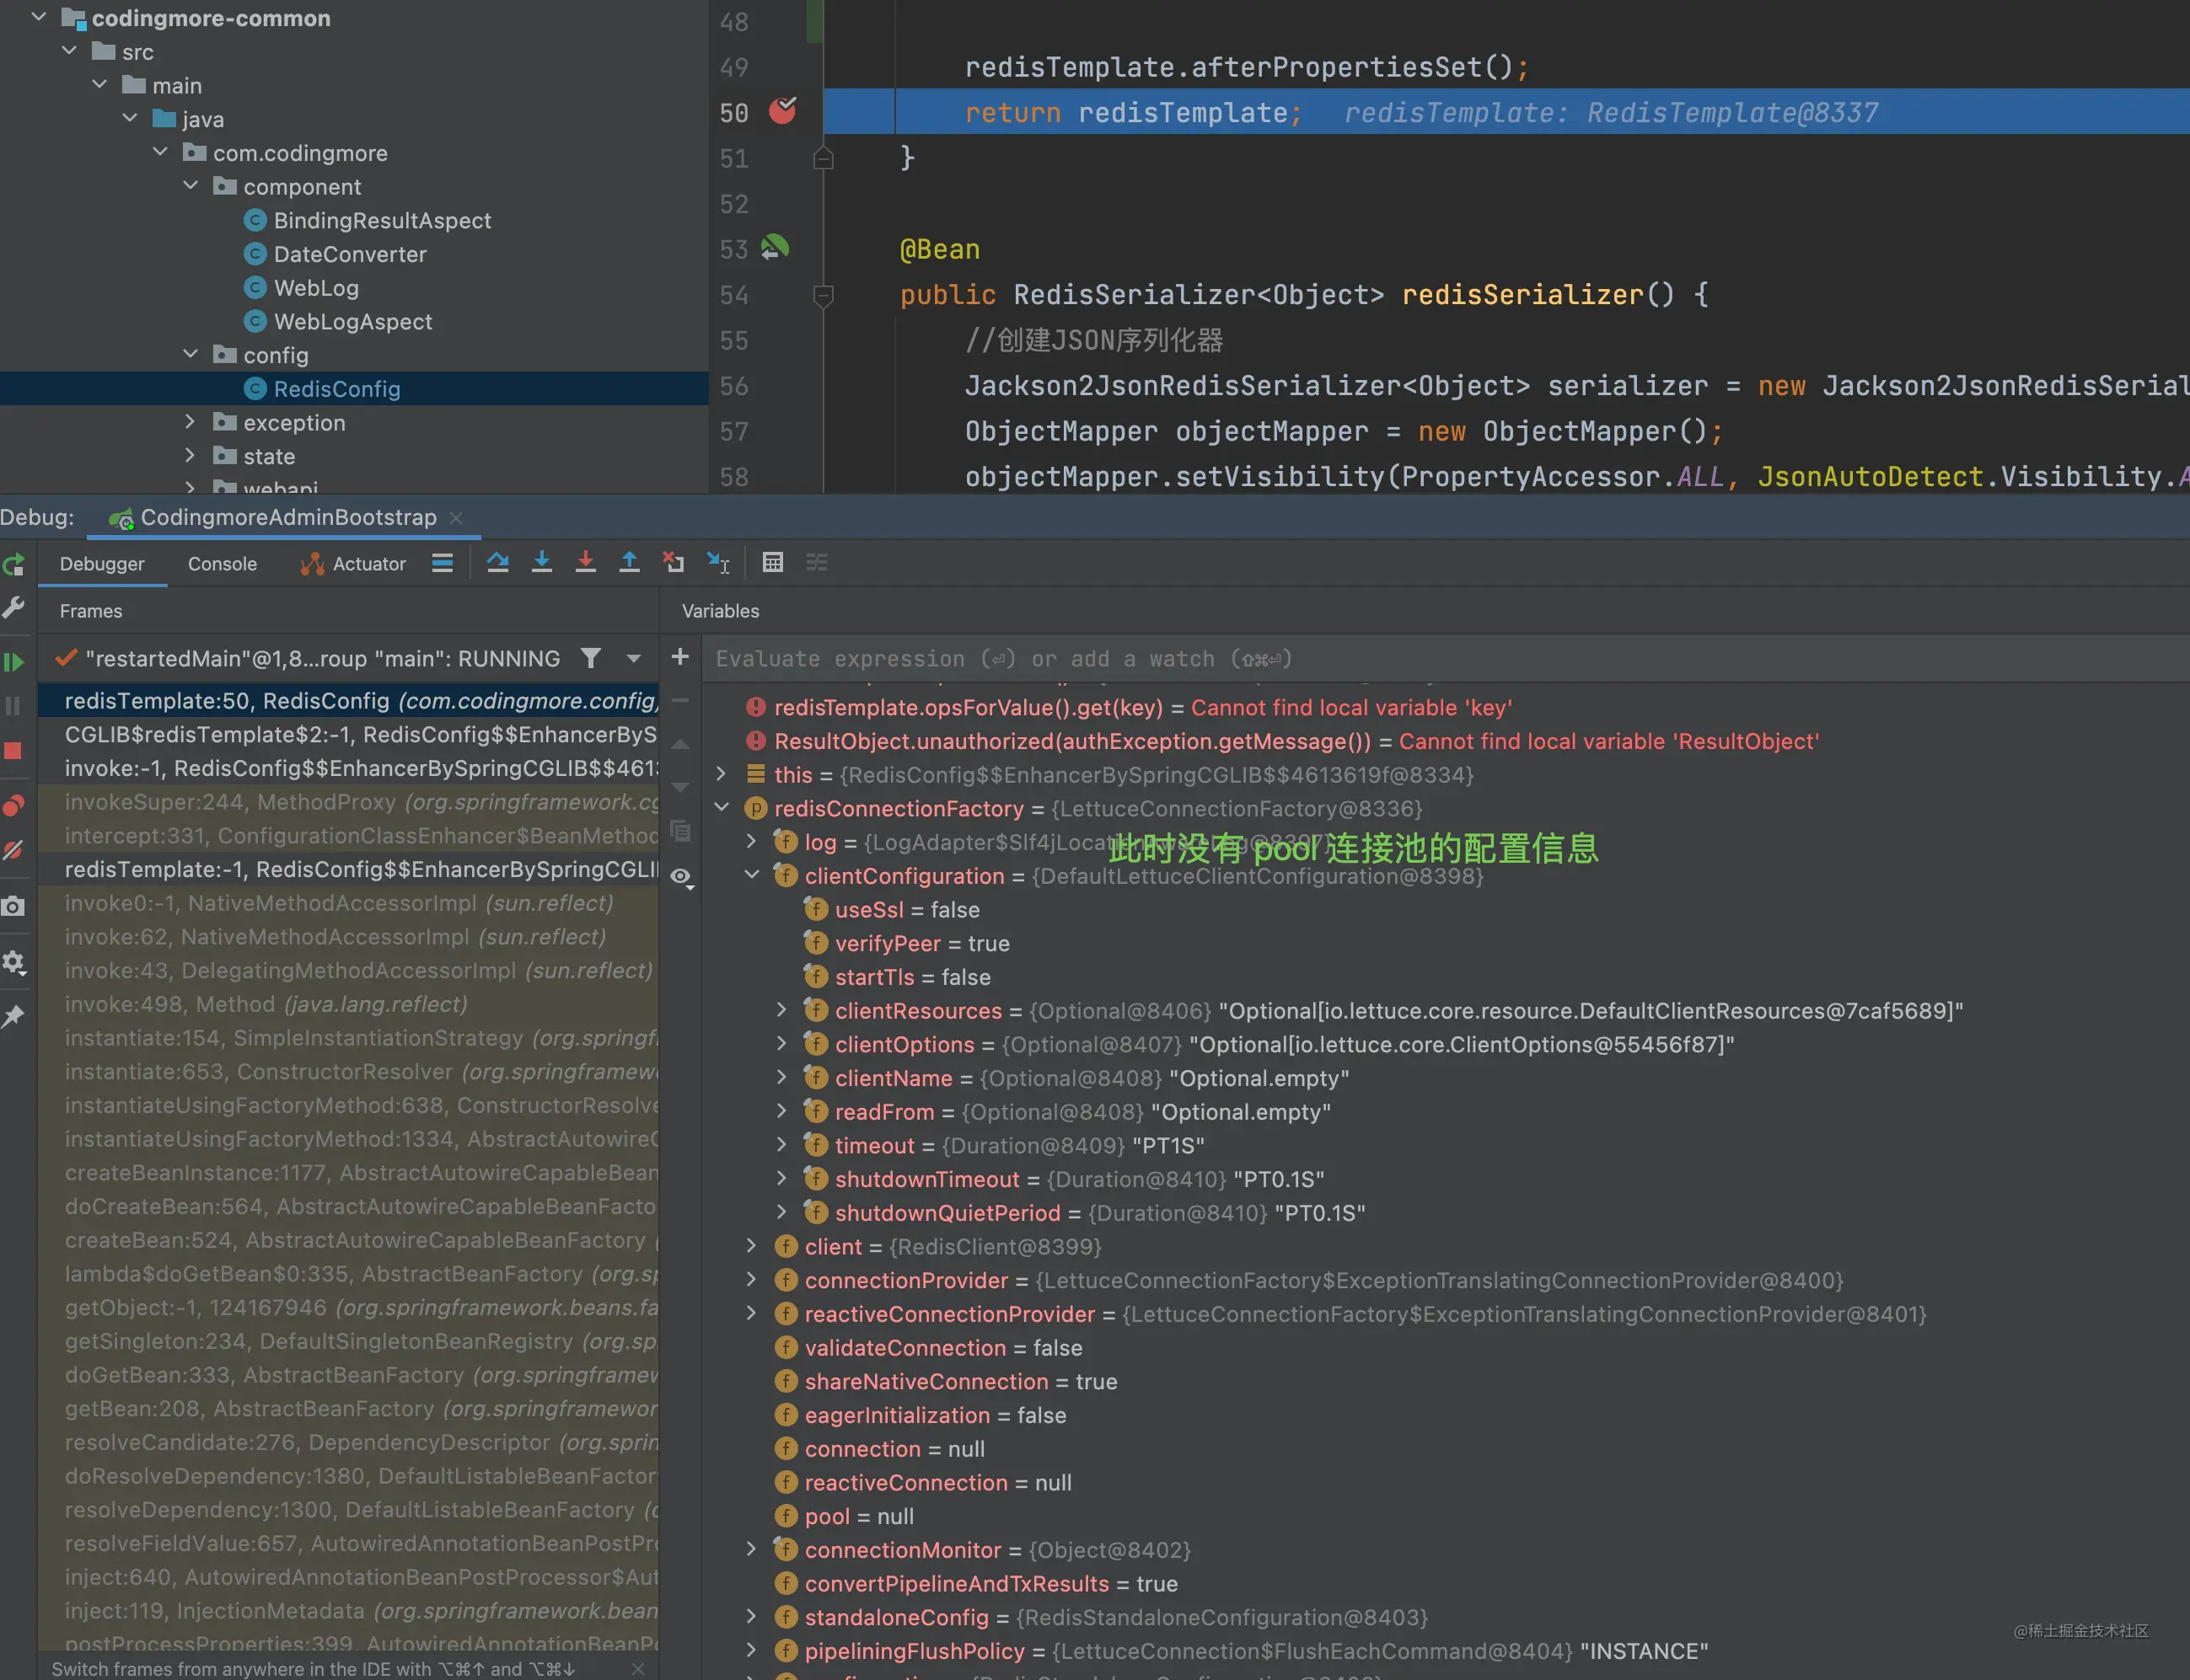The image size is (2190, 1680).
Task: Step into with blue down arrow
Action: pyautogui.click(x=541, y=563)
